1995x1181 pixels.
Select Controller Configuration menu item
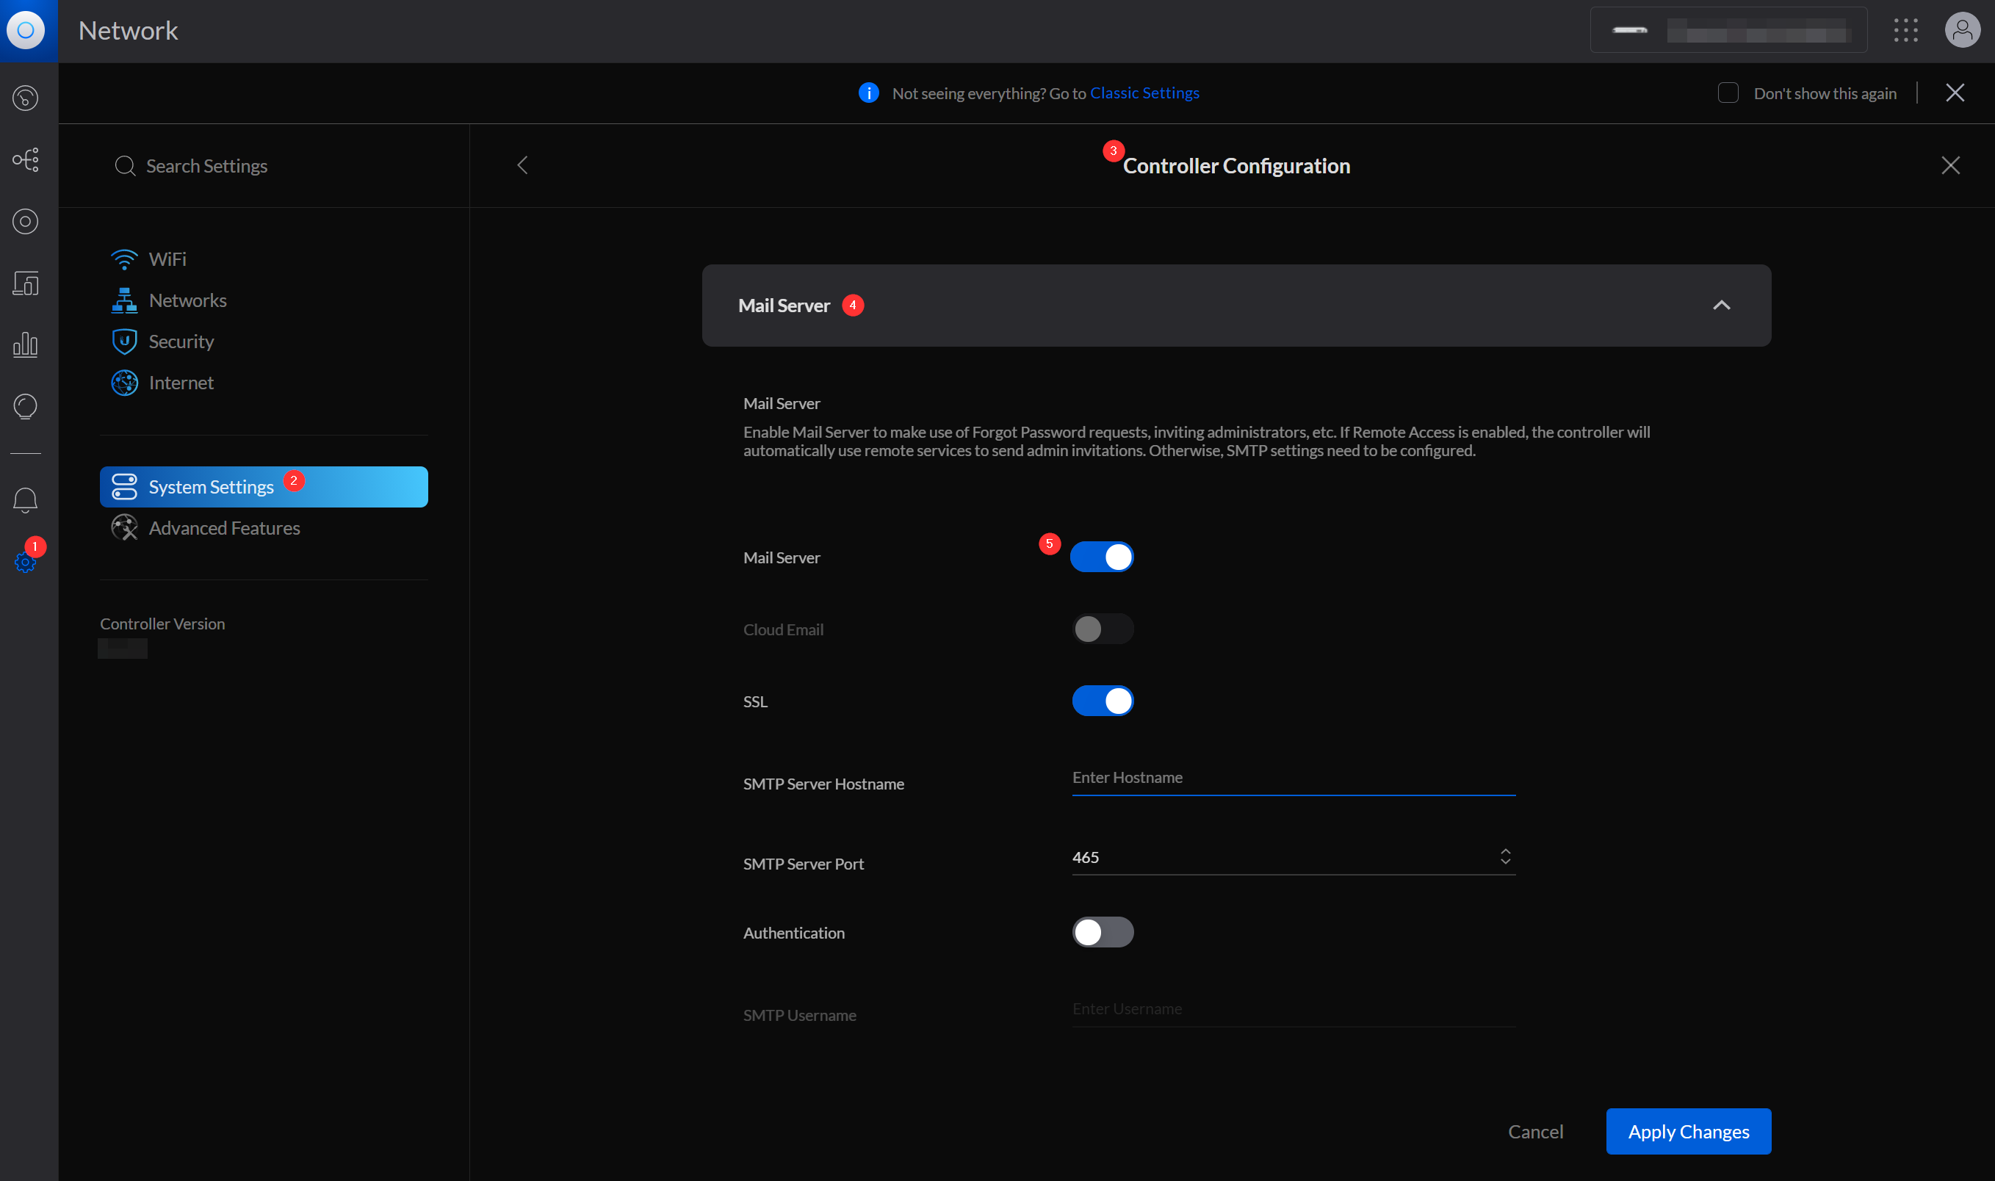click(1235, 166)
